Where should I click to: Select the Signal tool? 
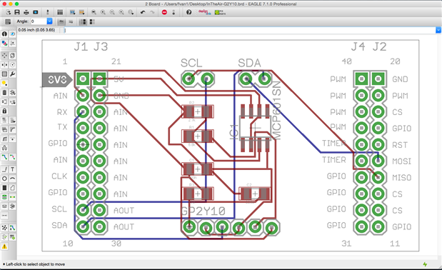(x=12, y=197)
